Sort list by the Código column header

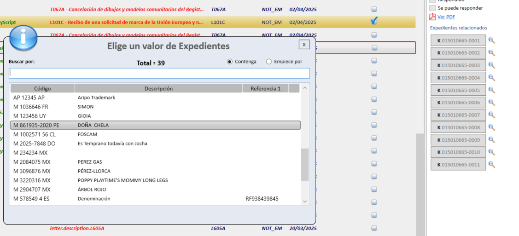(42, 89)
